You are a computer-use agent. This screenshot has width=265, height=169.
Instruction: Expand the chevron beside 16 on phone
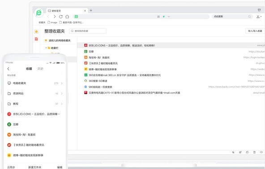pyautogui.click(x=62, y=94)
